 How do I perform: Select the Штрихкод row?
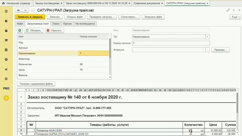63,59
